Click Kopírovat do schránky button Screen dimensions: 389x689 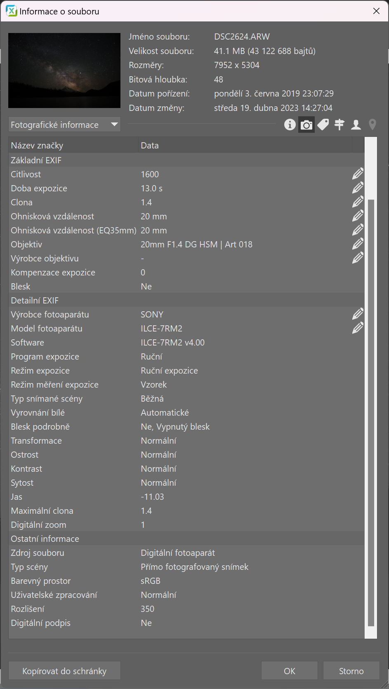(x=64, y=671)
